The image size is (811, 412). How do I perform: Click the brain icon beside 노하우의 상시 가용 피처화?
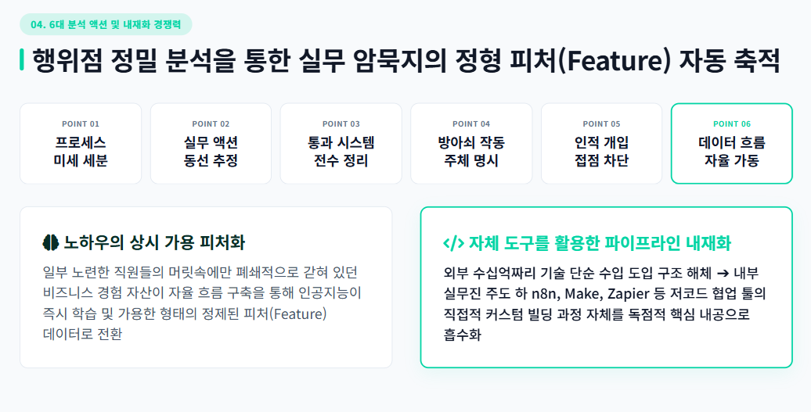click(51, 242)
